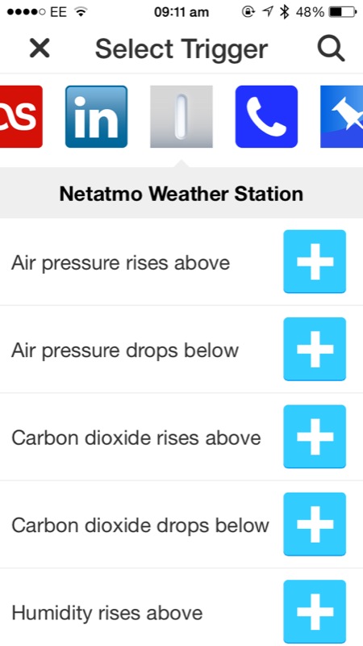Tap the Wi-Fi icon in status bar
Viewport: 363px width, 646px height.
[81, 12]
